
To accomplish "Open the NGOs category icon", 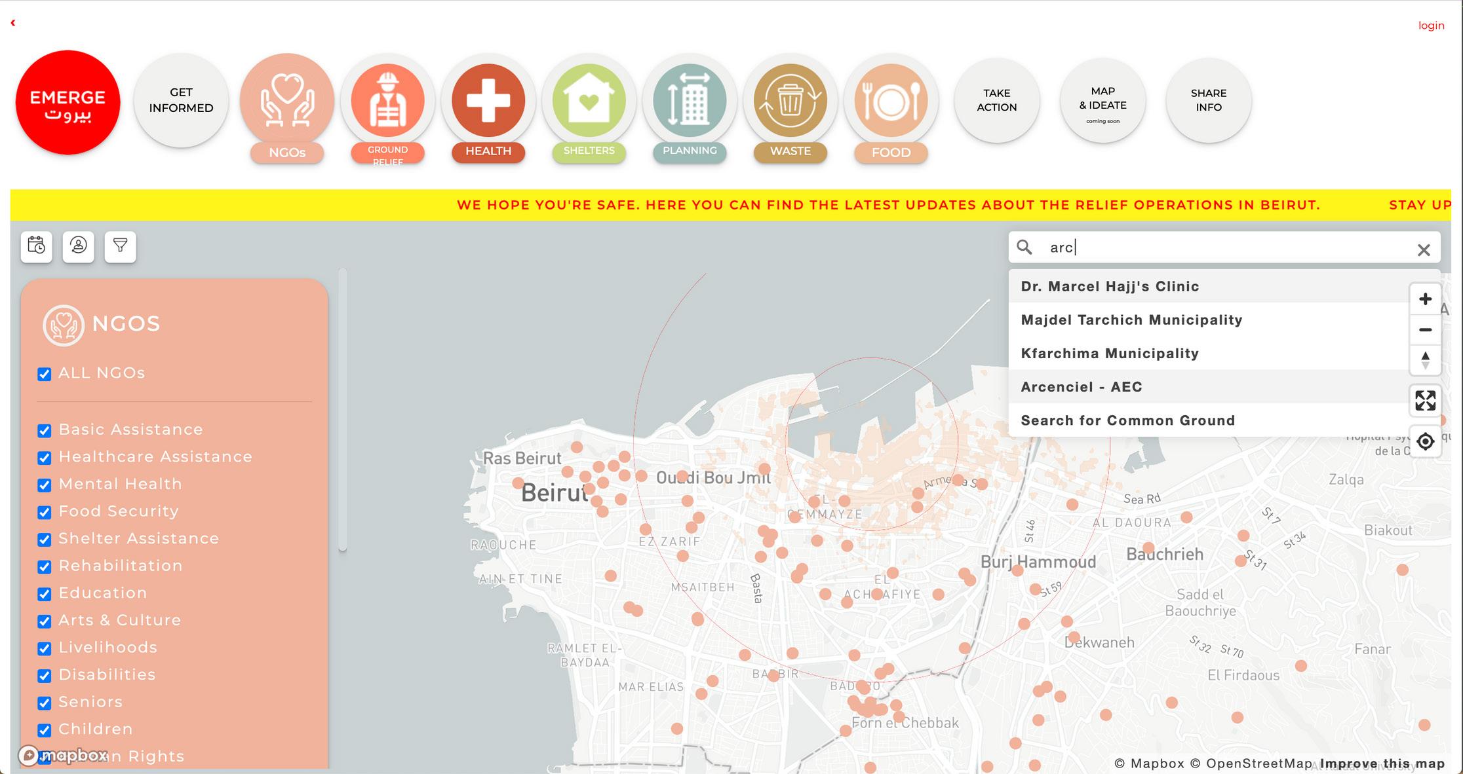I will (287, 101).
